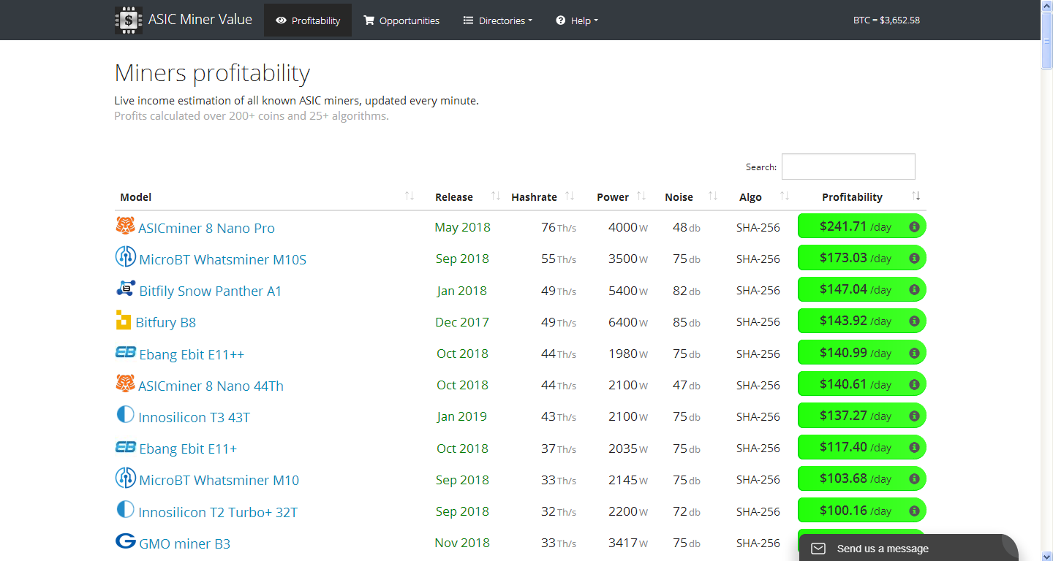1053x561 pixels.
Task: Click the 6400W power value
Action: click(x=628, y=322)
